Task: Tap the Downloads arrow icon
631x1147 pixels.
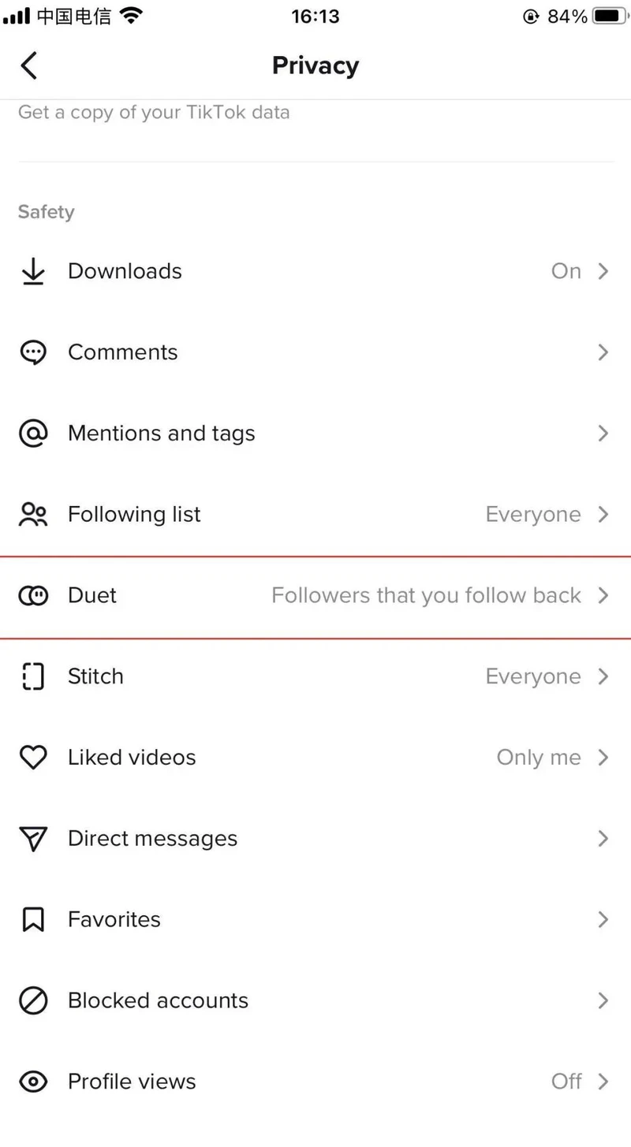Action: pyautogui.click(x=33, y=272)
